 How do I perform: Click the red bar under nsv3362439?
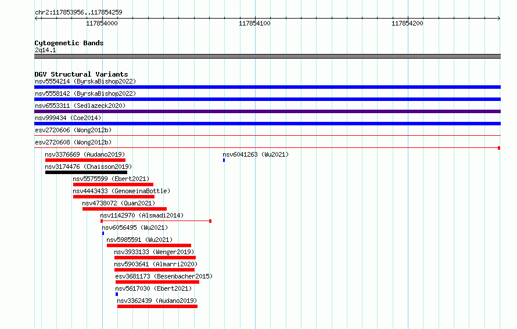[157, 306]
